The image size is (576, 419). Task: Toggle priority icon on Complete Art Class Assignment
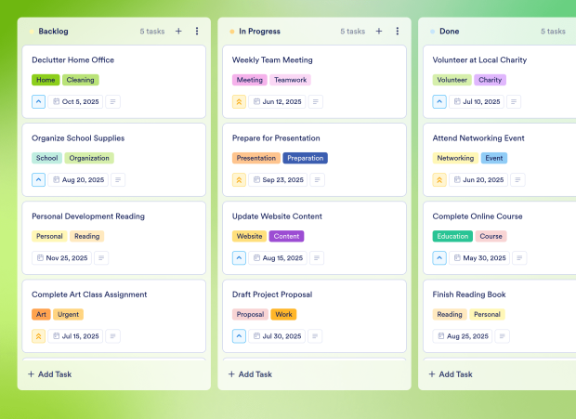click(x=38, y=336)
